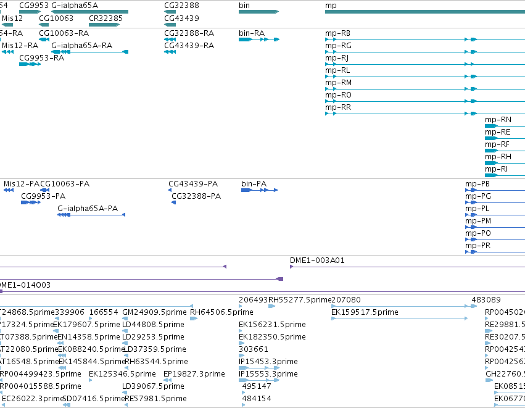This screenshot has width=525, height=408.
Task: Click the mp-RG transcript label
Action: 338,46
